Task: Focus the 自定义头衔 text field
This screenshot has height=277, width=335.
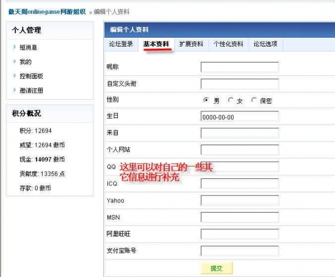Action: click(239, 84)
